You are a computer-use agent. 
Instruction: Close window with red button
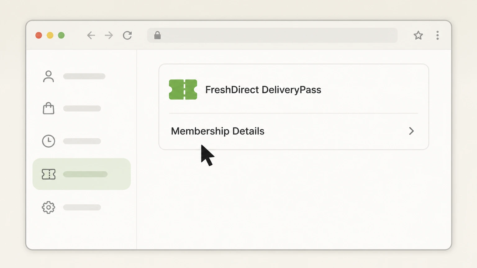pyautogui.click(x=39, y=35)
